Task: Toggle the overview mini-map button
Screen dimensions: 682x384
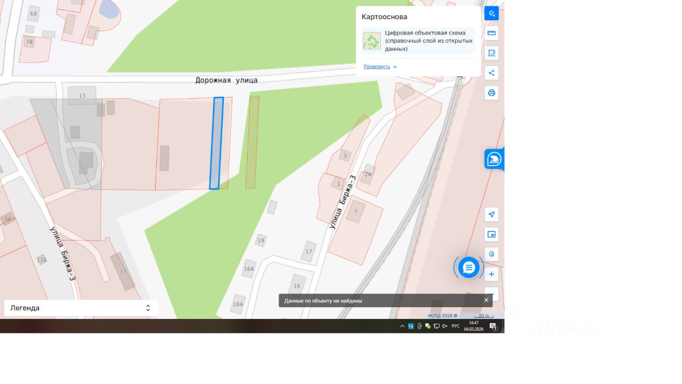Action: tap(491, 234)
